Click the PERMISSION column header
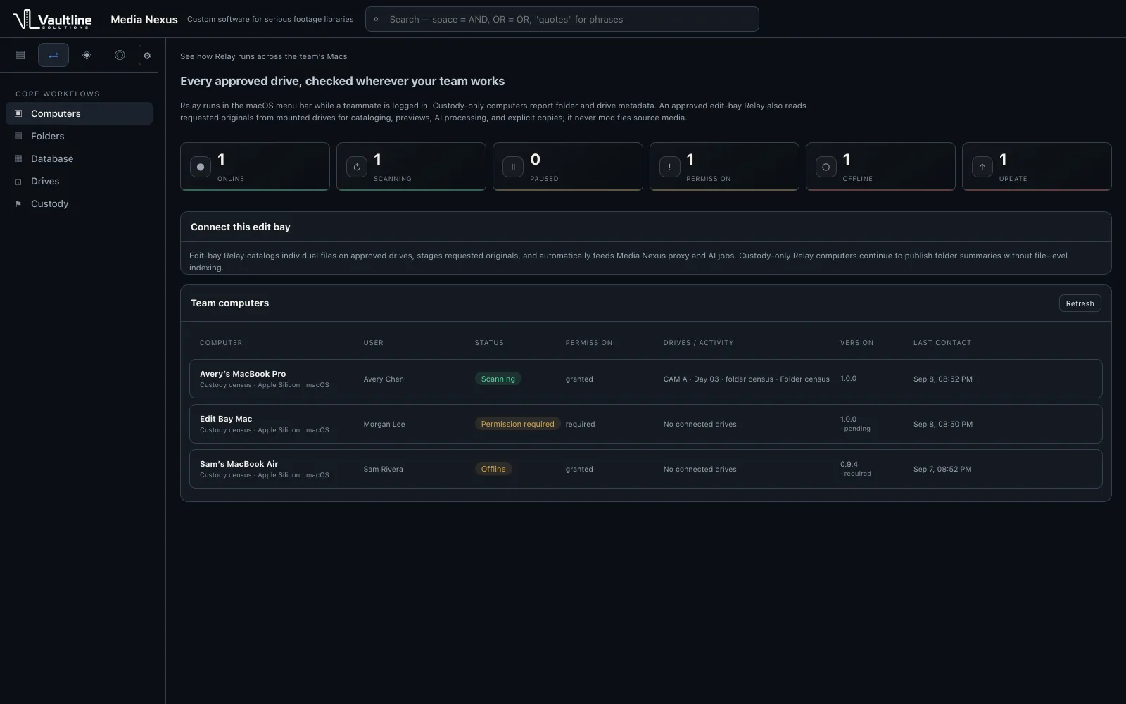This screenshot has height=704, width=1126. (x=589, y=343)
